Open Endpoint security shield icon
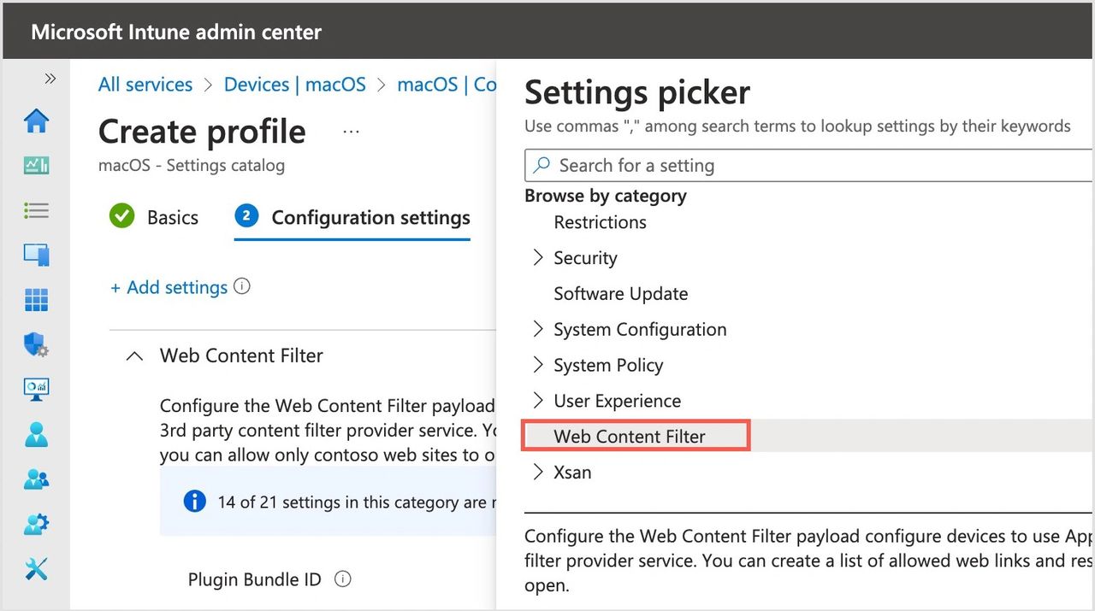Viewport: 1095px width, 611px height. 36,345
